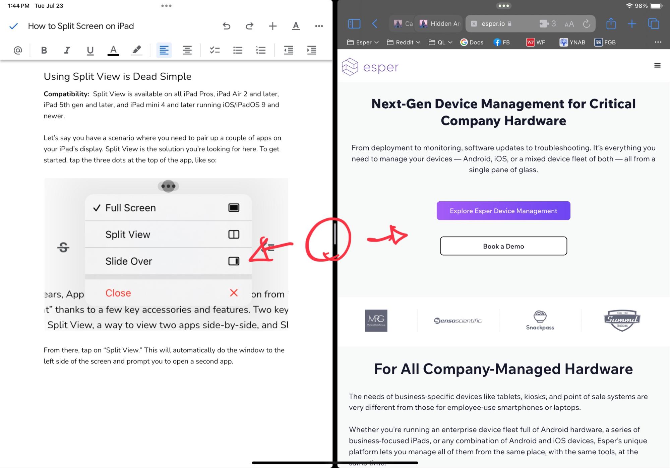Insert a checklist
This screenshot has height=468, width=670.
[215, 50]
